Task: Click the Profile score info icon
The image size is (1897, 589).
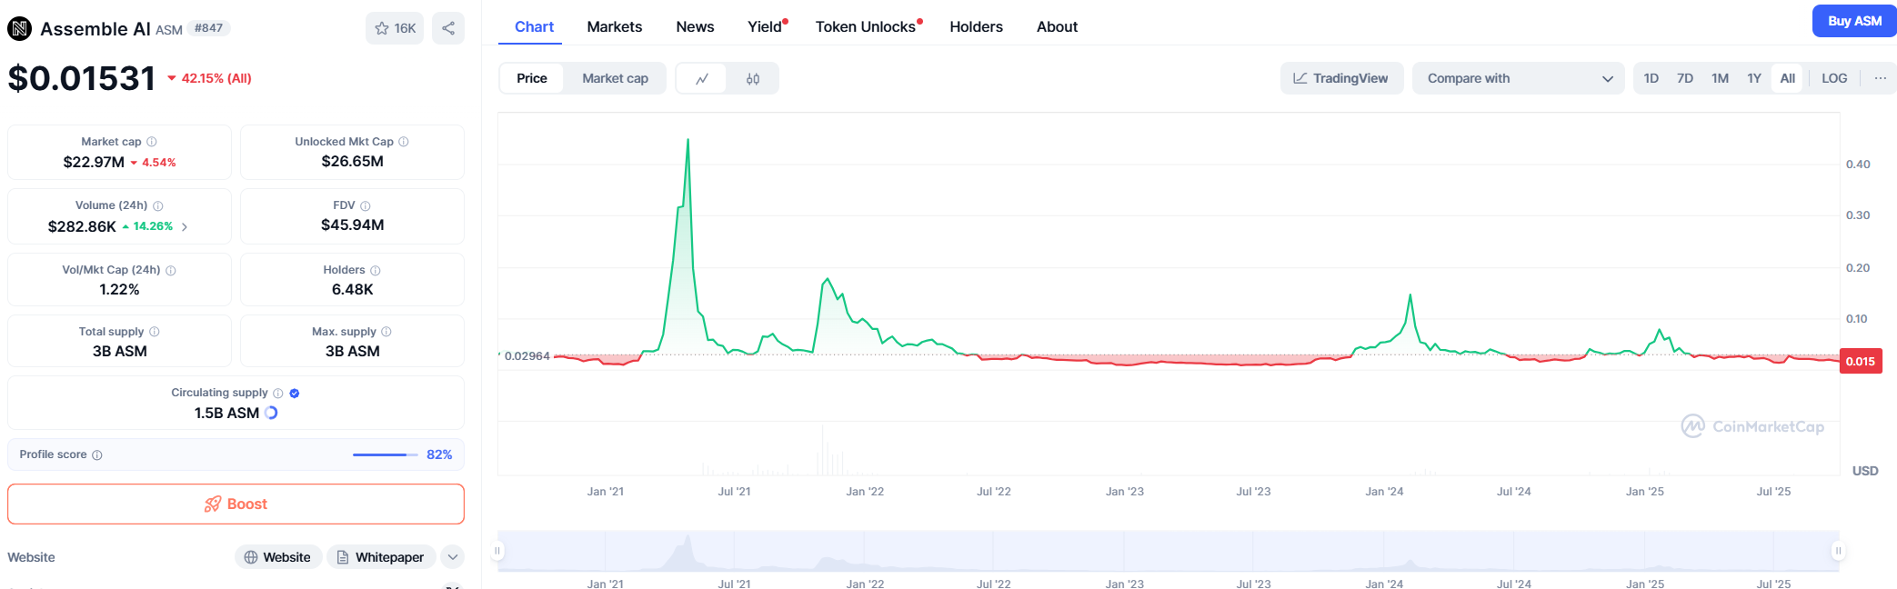Action: click(97, 454)
